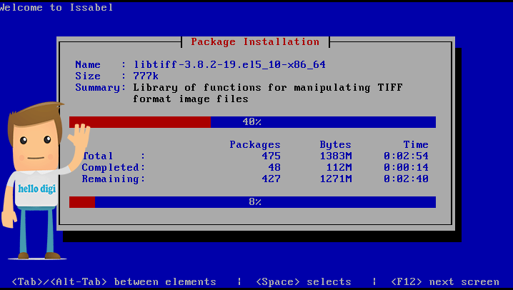
Task: Click the Welcome to Issabel header text
Action: click(56, 8)
